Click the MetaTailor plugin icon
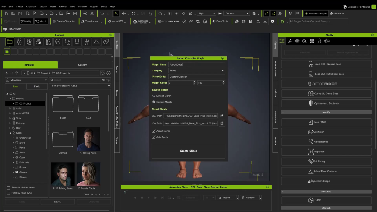The image size is (377, 212). 10,29
